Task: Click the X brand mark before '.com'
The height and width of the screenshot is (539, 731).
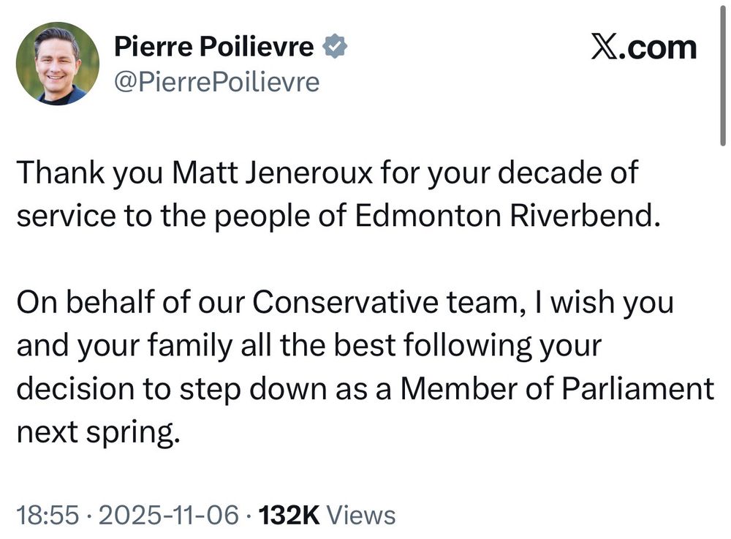Action: point(605,46)
